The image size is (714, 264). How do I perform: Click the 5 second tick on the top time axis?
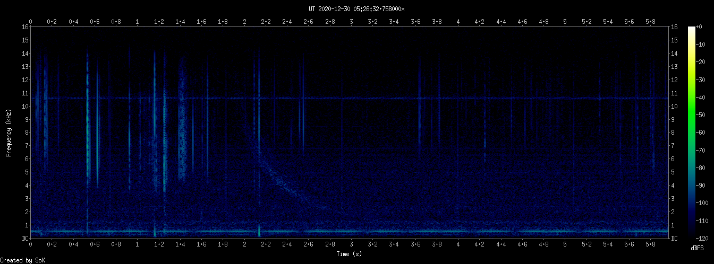click(x=565, y=22)
